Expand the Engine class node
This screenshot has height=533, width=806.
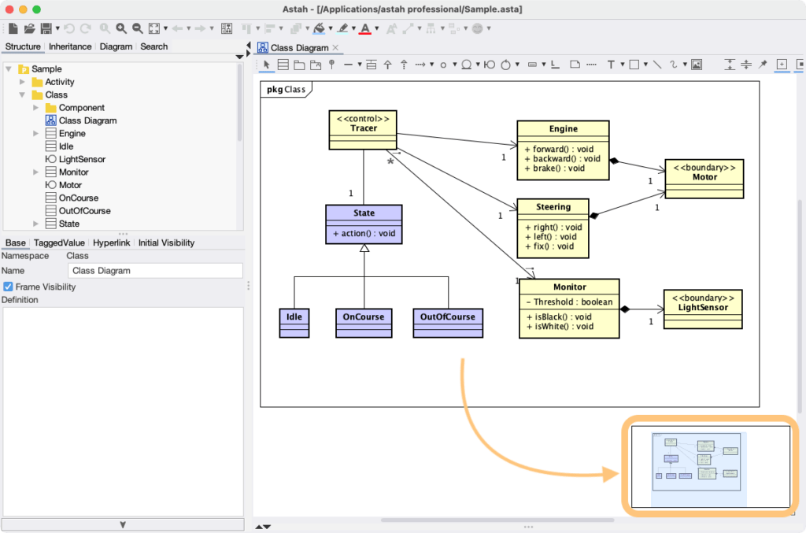tap(35, 133)
